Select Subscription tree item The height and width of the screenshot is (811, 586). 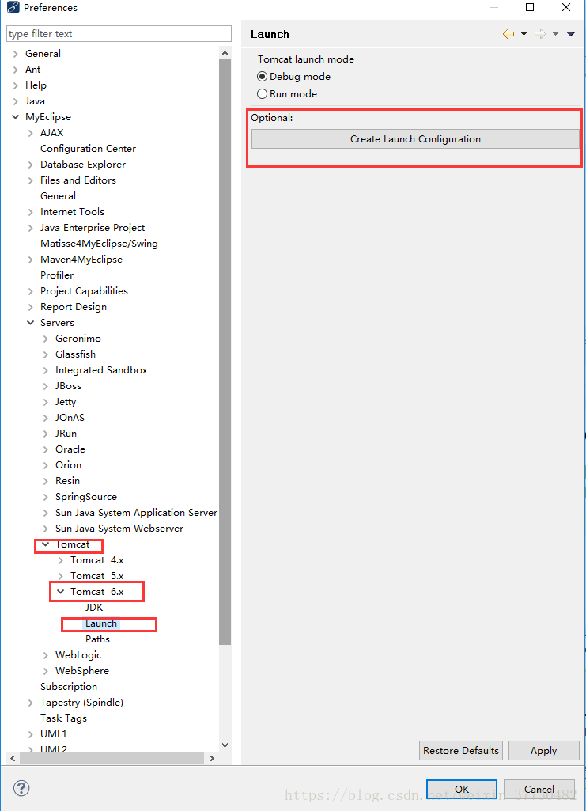coord(69,687)
